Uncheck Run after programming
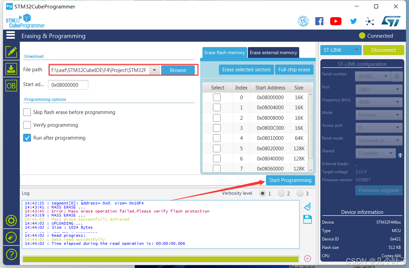 27,138
